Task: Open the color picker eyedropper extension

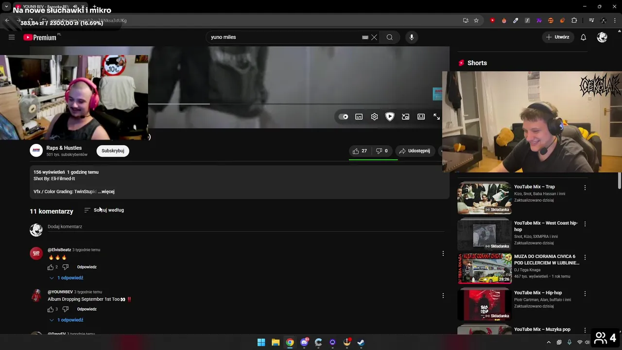Action: [x=516, y=20]
